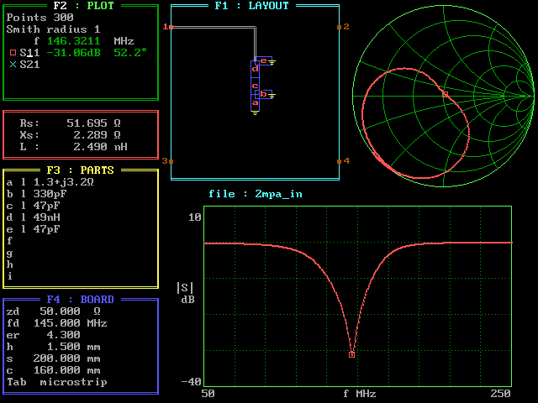Screen dimensions: 538x403
Task: Activate the F4 : BOARD panel
Action: (x=79, y=299)
